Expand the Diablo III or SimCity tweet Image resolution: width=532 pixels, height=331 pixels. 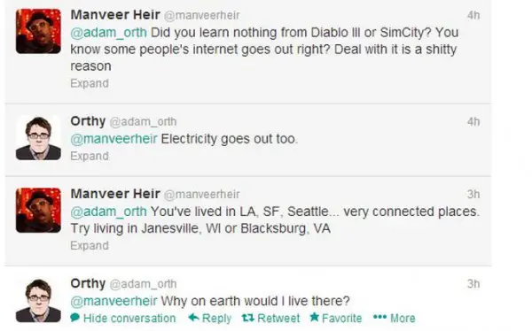click(x=90, y=83)
